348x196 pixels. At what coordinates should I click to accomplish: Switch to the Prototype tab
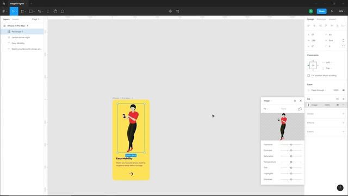click(321, 20)
